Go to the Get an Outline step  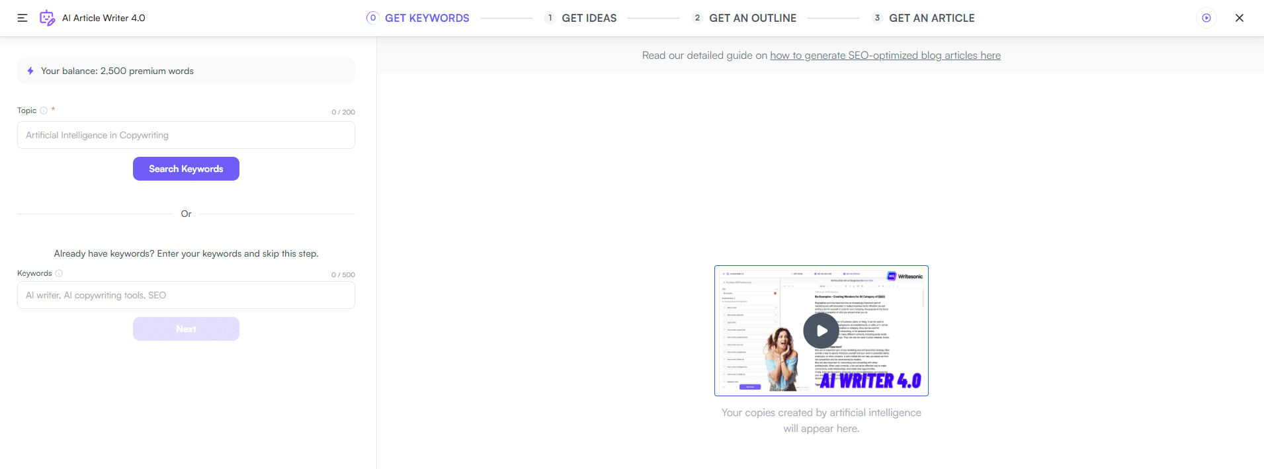coord(744,18)
